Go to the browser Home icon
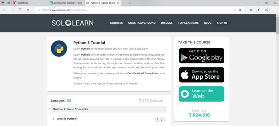279x126 pixels. 28,10
